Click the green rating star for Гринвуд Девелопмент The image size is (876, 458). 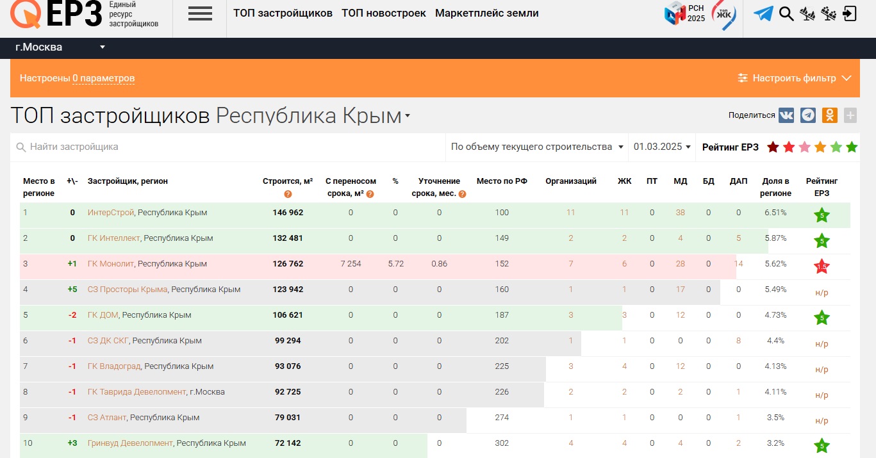[x=822, y=446]
